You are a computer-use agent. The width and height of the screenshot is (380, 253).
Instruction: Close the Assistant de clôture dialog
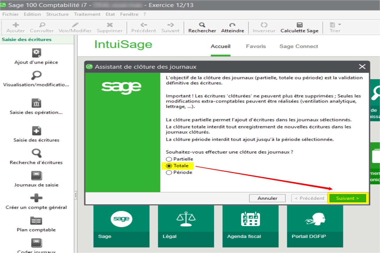[362, 67]
